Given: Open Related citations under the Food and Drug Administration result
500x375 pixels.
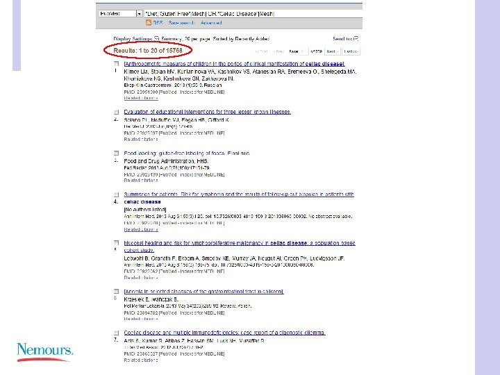Looking at the screenshot, I should [x=141, y=180].
